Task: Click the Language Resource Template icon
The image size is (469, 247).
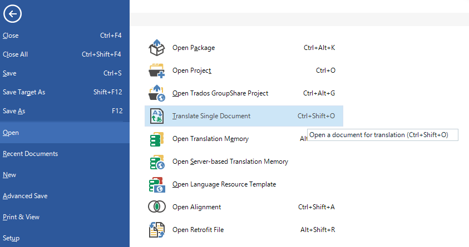Action: [157, 185]
